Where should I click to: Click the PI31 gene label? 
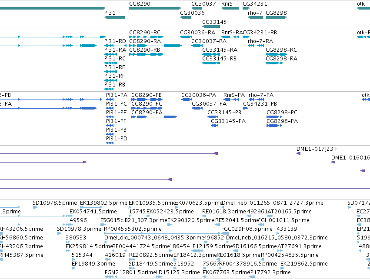pyautogui.click(x=110, y=13)
